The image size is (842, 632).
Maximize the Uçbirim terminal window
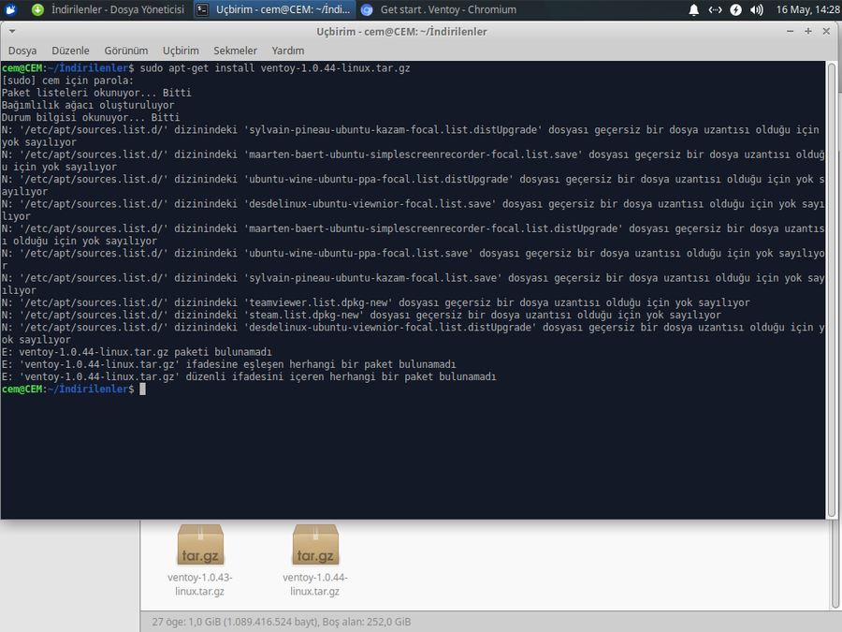tap(808, 32)
